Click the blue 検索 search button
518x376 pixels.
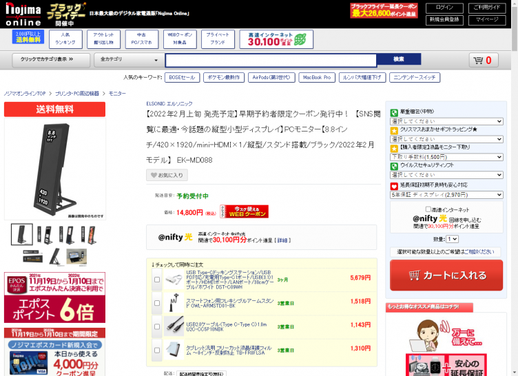click(399, 59)
